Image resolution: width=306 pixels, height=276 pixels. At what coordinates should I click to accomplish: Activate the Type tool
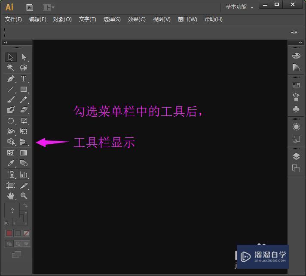(24, 78)
